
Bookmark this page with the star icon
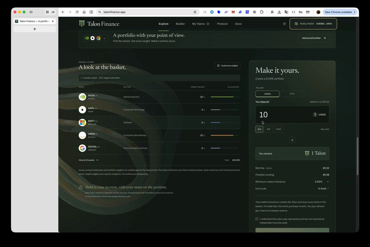point(195,12)
